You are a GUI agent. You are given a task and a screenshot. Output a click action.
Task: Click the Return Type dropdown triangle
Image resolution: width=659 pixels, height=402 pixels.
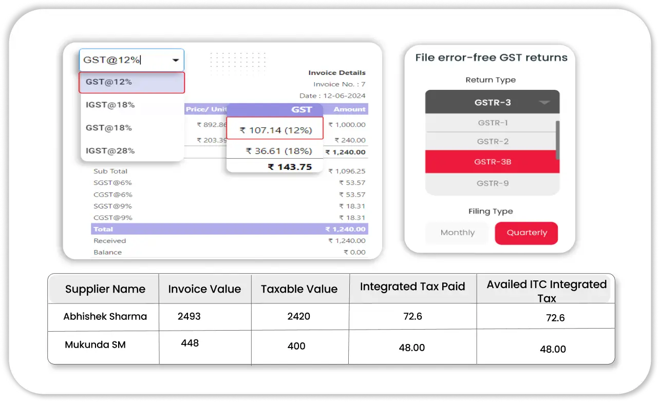pyautogui.click(x=544, y=103)
